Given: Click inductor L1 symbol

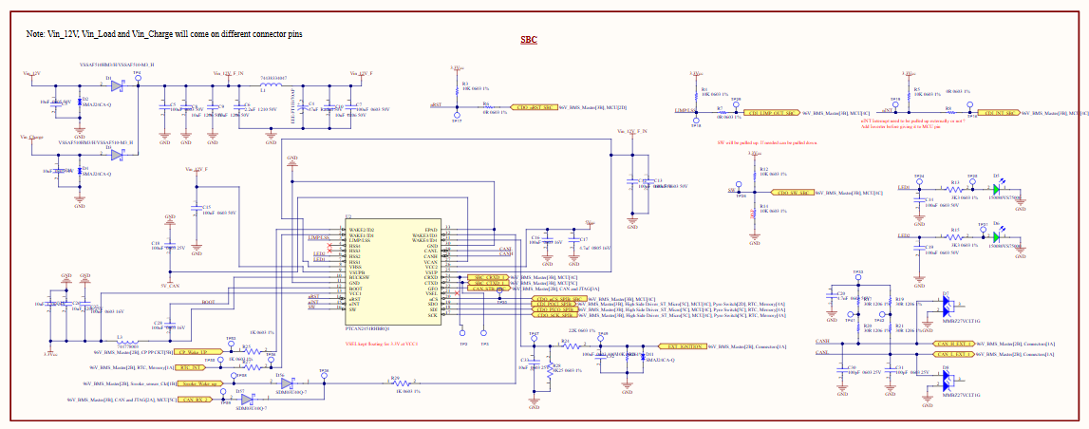Looking at the screenshot, I should tap(268, 86).
